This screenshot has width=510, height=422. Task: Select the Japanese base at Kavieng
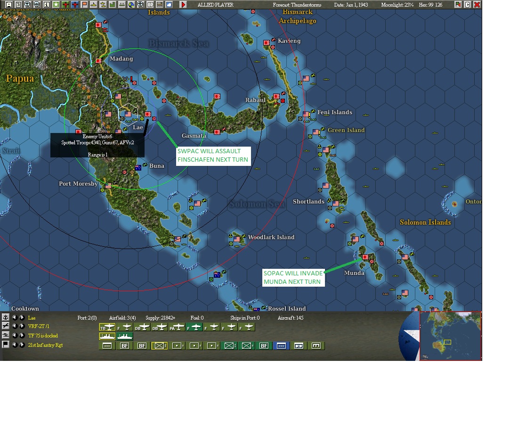click(x=267, y=42)
